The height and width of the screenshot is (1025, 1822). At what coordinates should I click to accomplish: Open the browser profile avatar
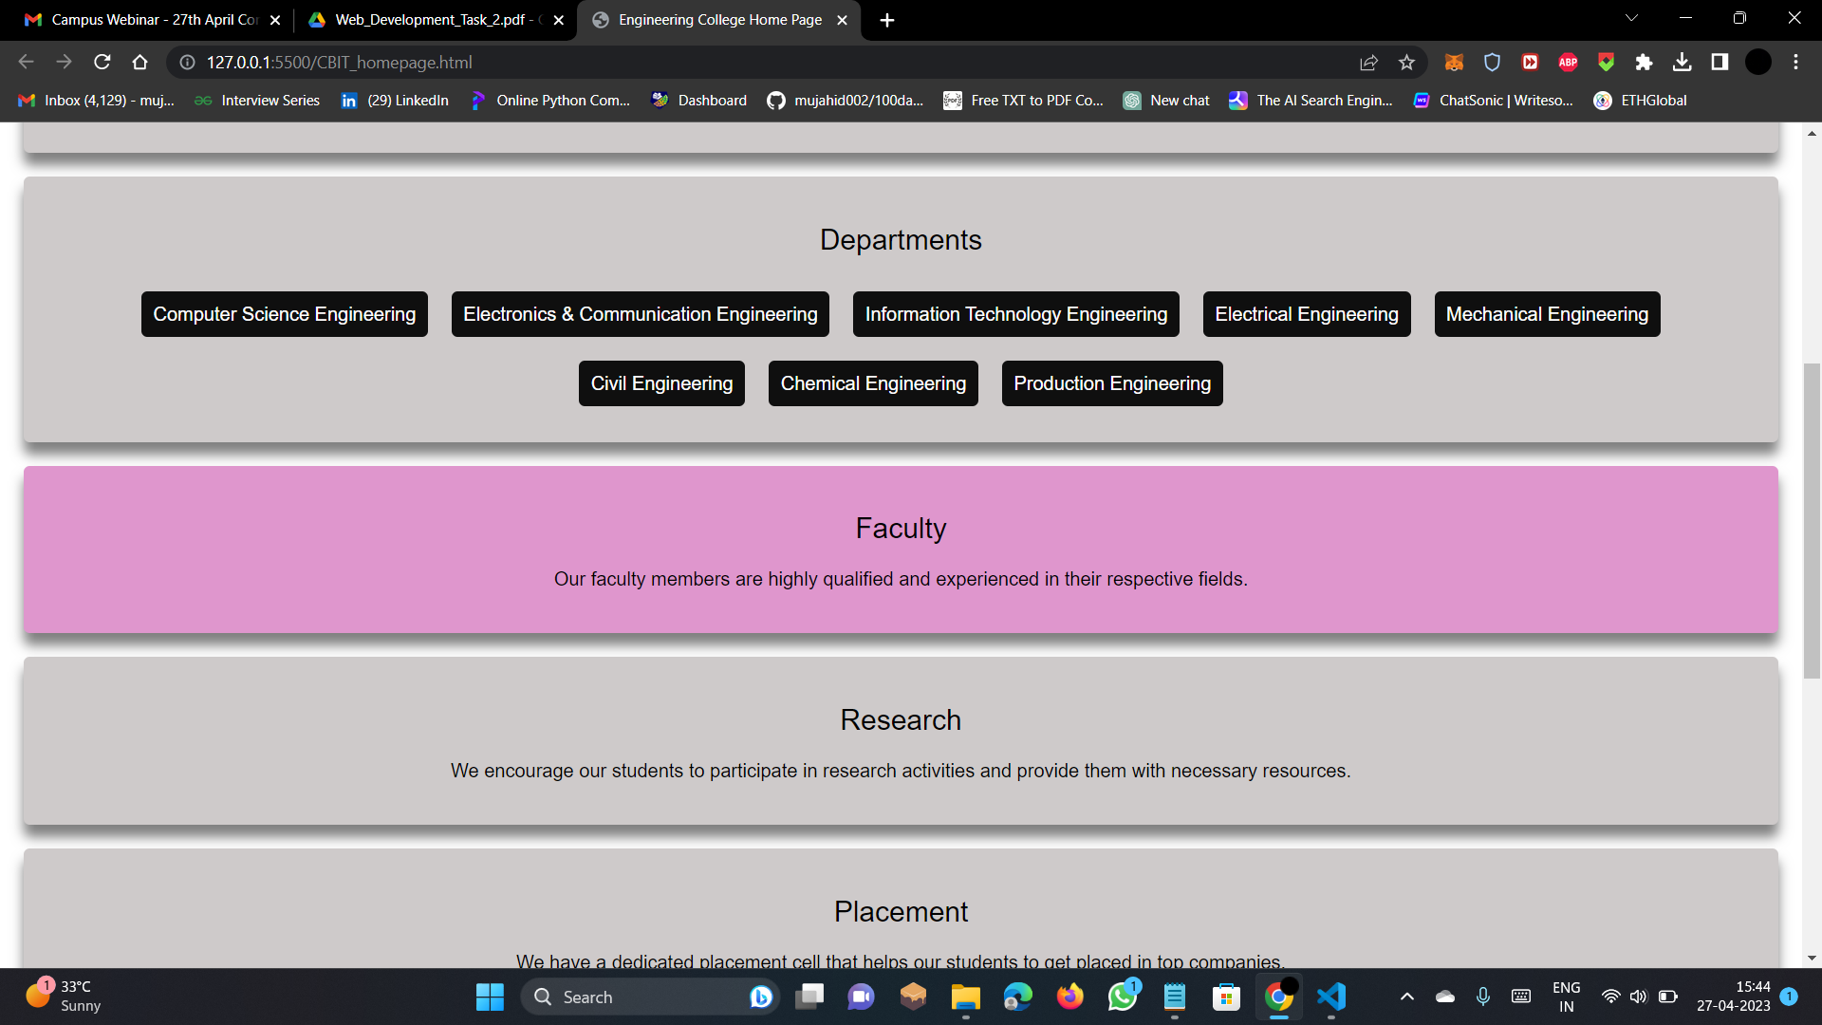(x=1758, y=62)
